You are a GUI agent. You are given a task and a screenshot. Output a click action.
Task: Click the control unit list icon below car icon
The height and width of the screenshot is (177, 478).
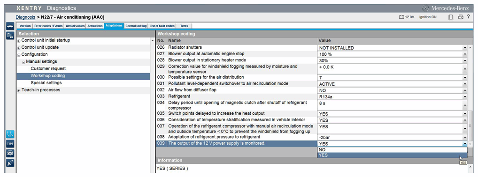pos(10,36)
